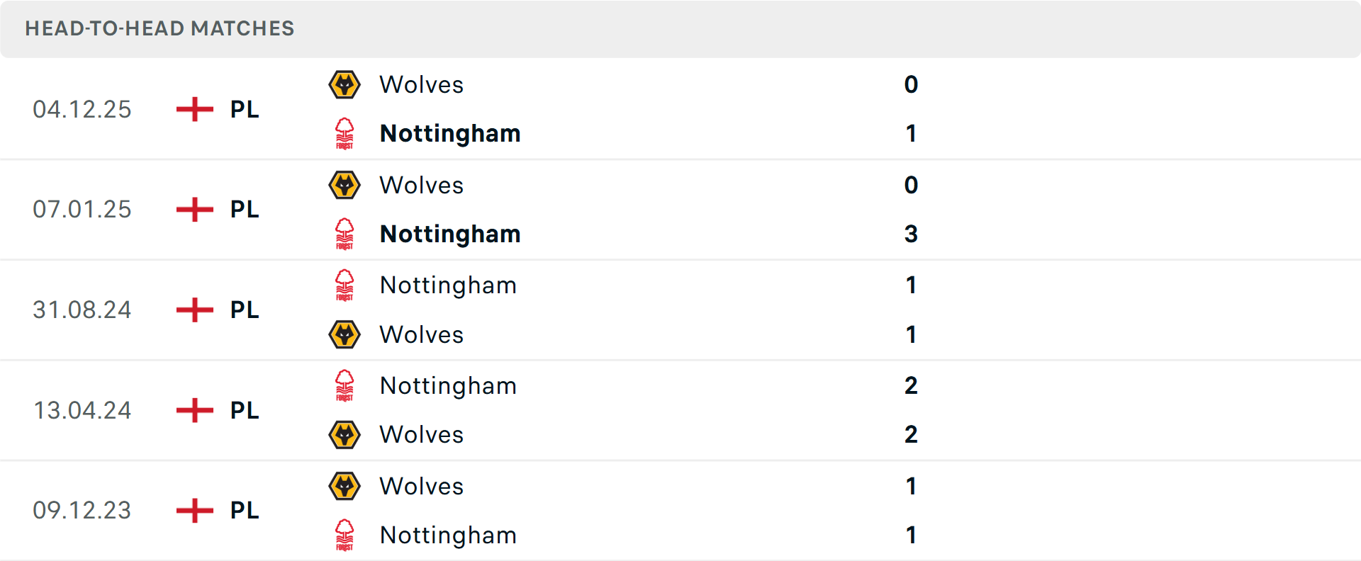1361x561 pixels.
Task: Click the Wolves crest in the 09.12.23 match
Action: click(345, 486)
